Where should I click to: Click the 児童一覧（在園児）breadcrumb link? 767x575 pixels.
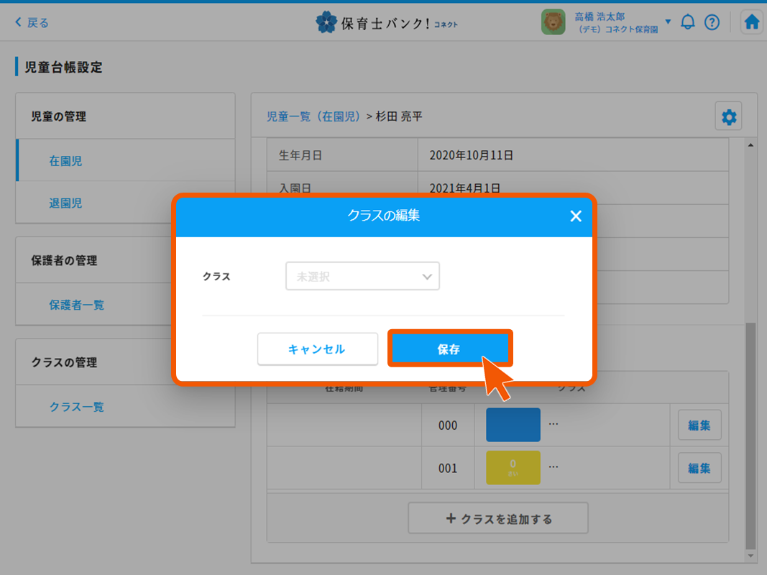(313, 116)
